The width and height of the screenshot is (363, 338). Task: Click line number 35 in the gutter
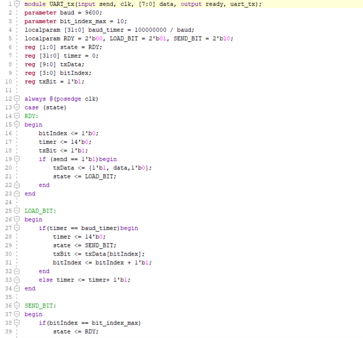click(x=8, y=297)
